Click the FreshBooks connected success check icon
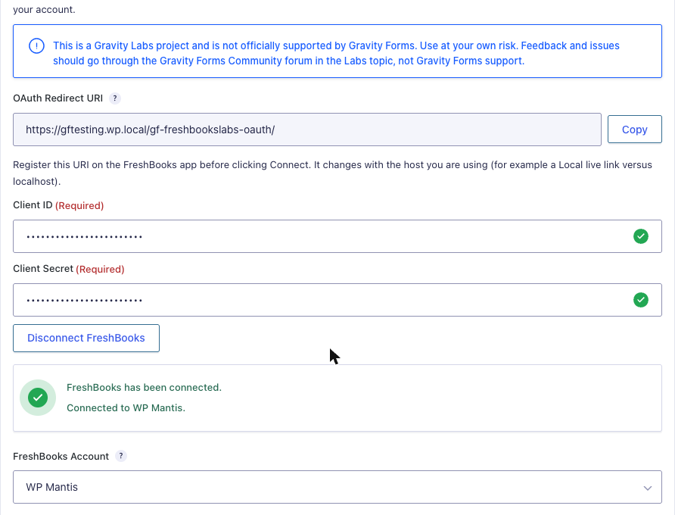 tap(38, 398)
